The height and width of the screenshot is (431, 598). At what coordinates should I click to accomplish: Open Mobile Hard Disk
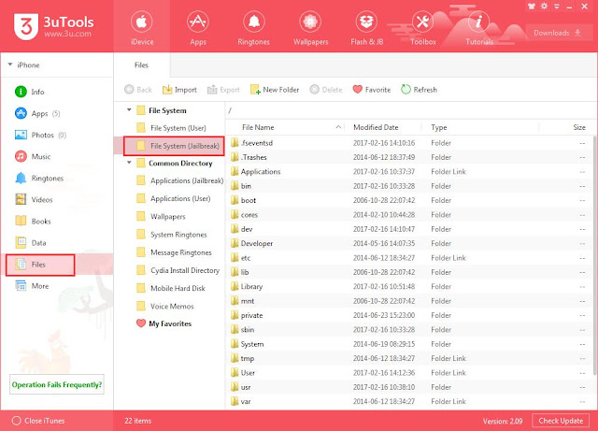point(171,288)
